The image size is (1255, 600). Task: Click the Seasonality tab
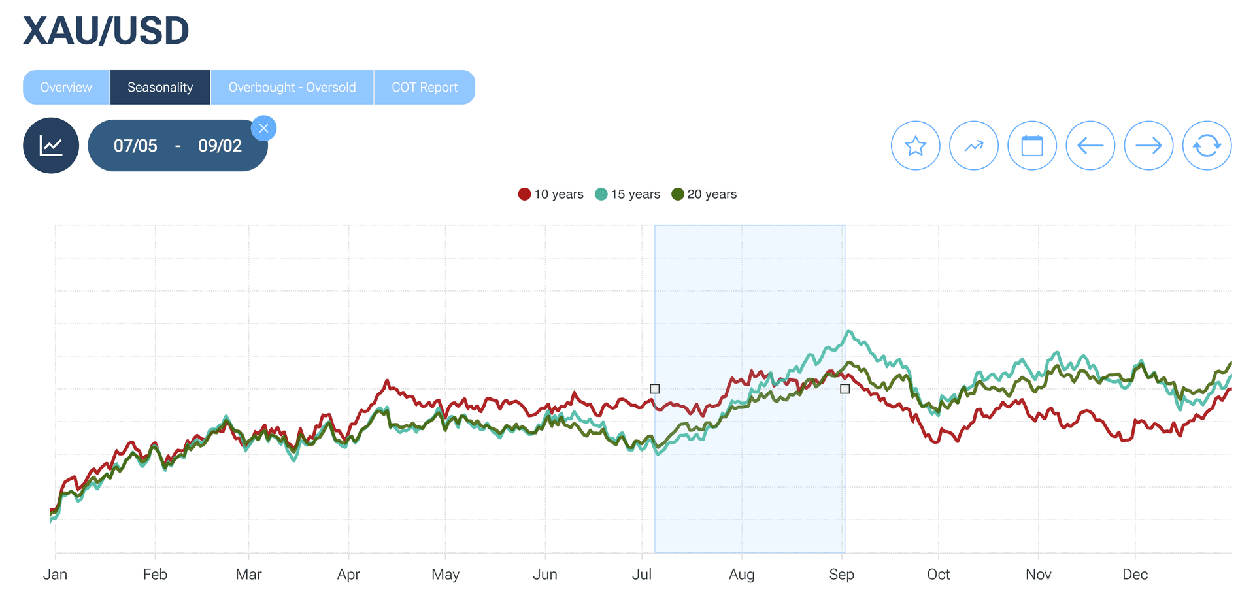159,86
